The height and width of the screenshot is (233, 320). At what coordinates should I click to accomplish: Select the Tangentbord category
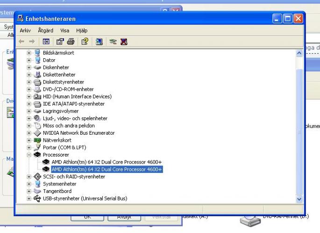(x=57, y=191)
